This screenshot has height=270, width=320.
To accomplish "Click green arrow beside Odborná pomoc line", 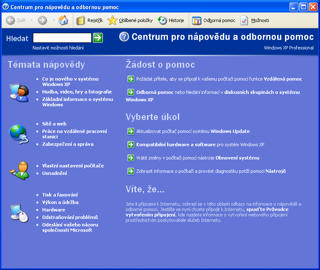I will point(130,92).
